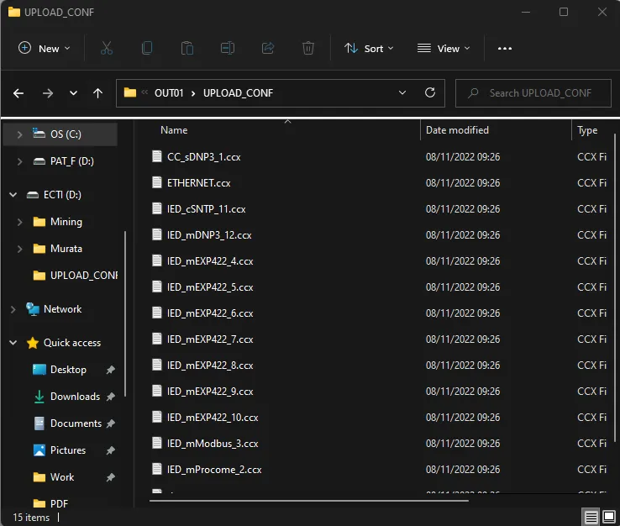The height and width of the screenshot is (526, 620).
Task: Switch to large icons view in status bar
Action: point(608,517)
